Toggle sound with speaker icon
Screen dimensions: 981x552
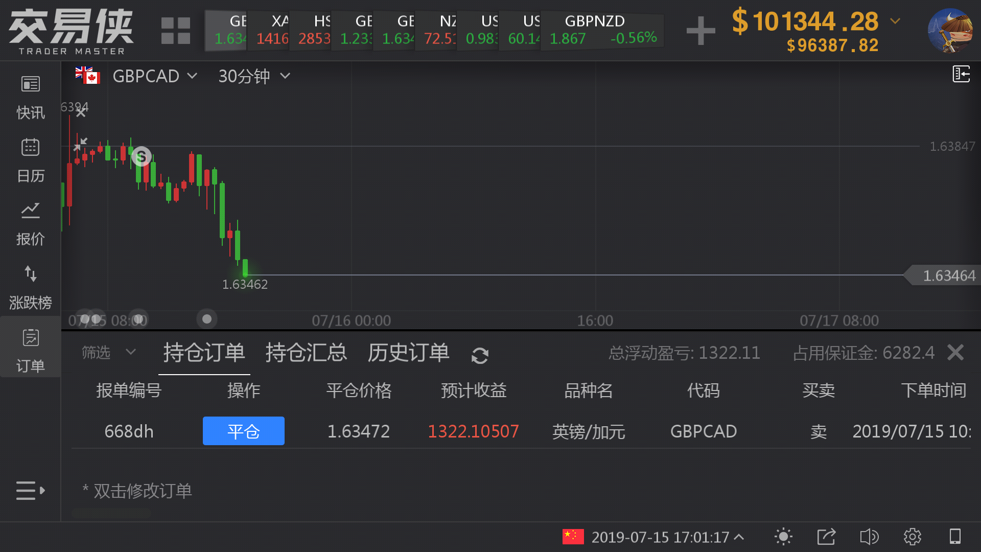(869, 537)
